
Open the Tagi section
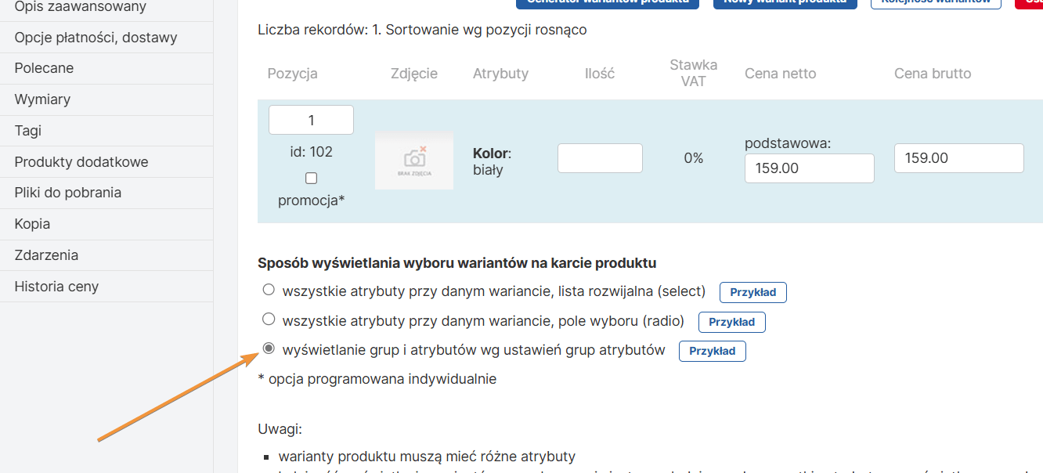pos(28,131)
